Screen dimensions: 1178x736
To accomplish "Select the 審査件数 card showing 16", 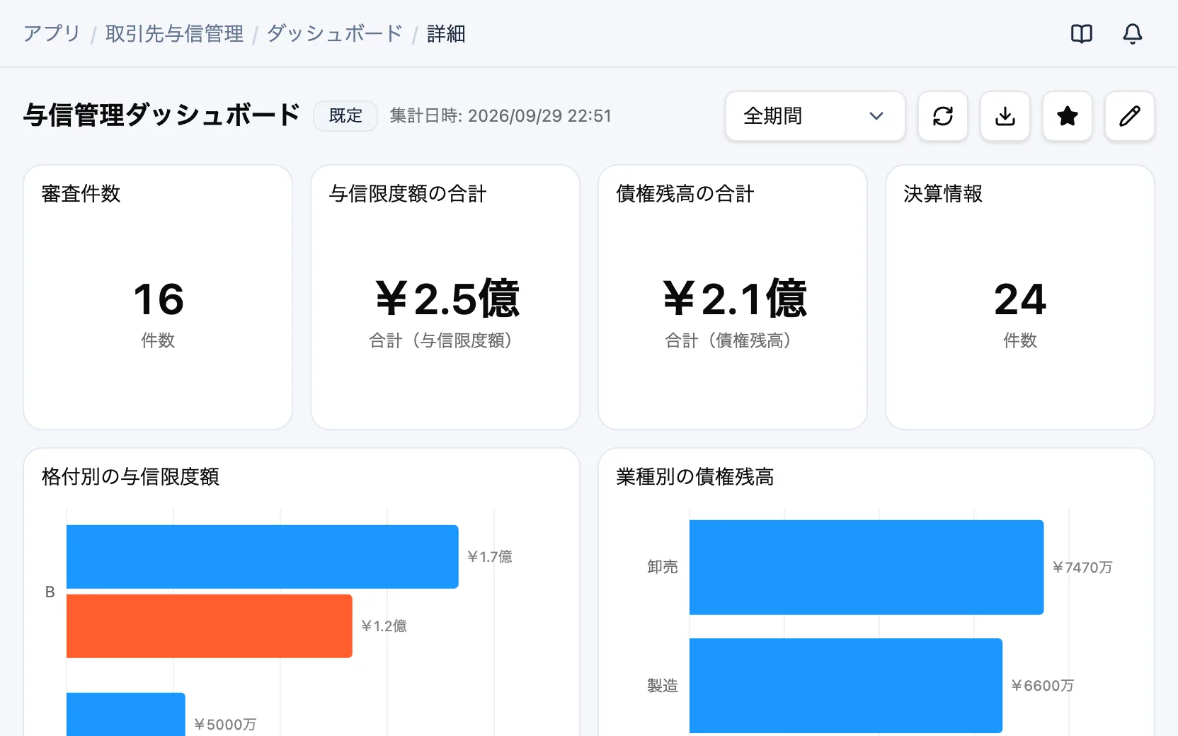I will coord(158,297).
